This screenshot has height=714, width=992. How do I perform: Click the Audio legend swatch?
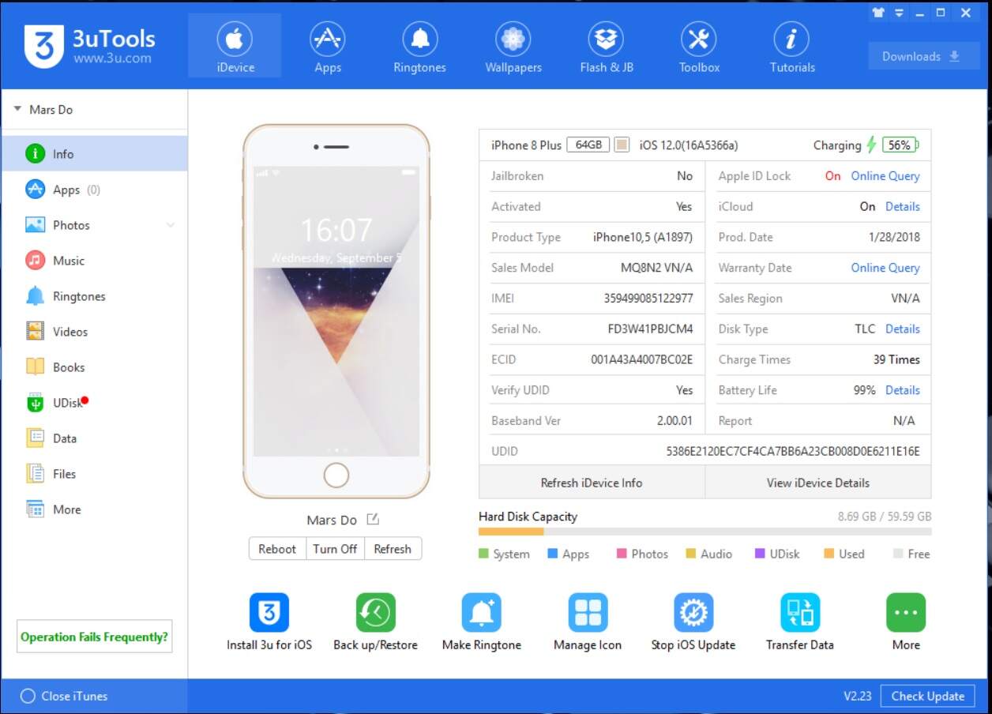coord(690,554)
